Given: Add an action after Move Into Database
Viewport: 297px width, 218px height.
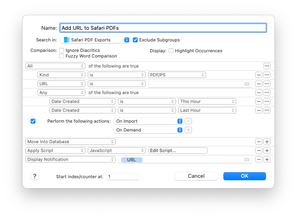Looking at the screenshot, I should tap(266, 142).
